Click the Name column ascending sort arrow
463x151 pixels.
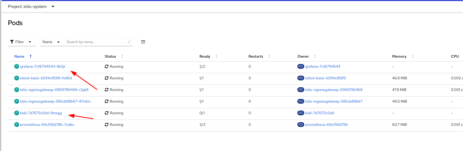[31, 56]
